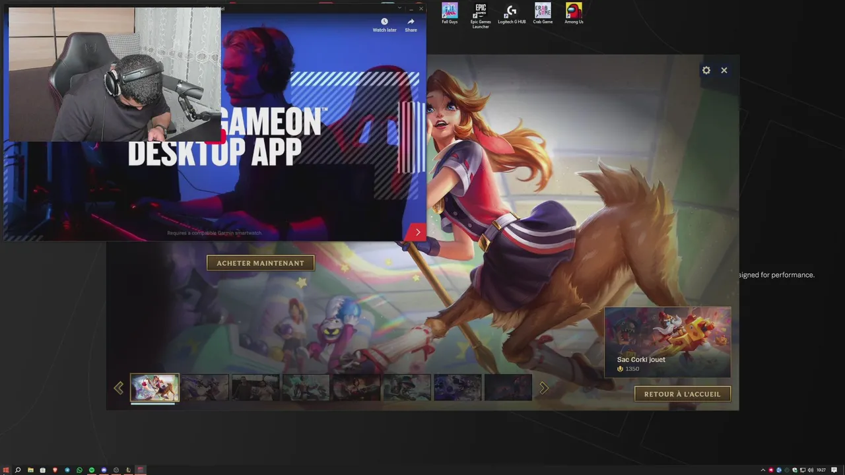Open the red active-window taskbar icon
This screenshot has height=475, width=845.
click(x=141, y=470)
